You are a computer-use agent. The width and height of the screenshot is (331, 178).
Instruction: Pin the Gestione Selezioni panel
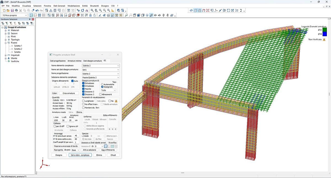pyautogui.click(x=30, y=19)
